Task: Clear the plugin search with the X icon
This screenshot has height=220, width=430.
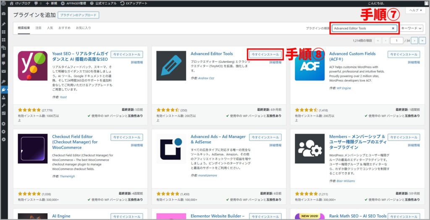Action: point(393,28)
